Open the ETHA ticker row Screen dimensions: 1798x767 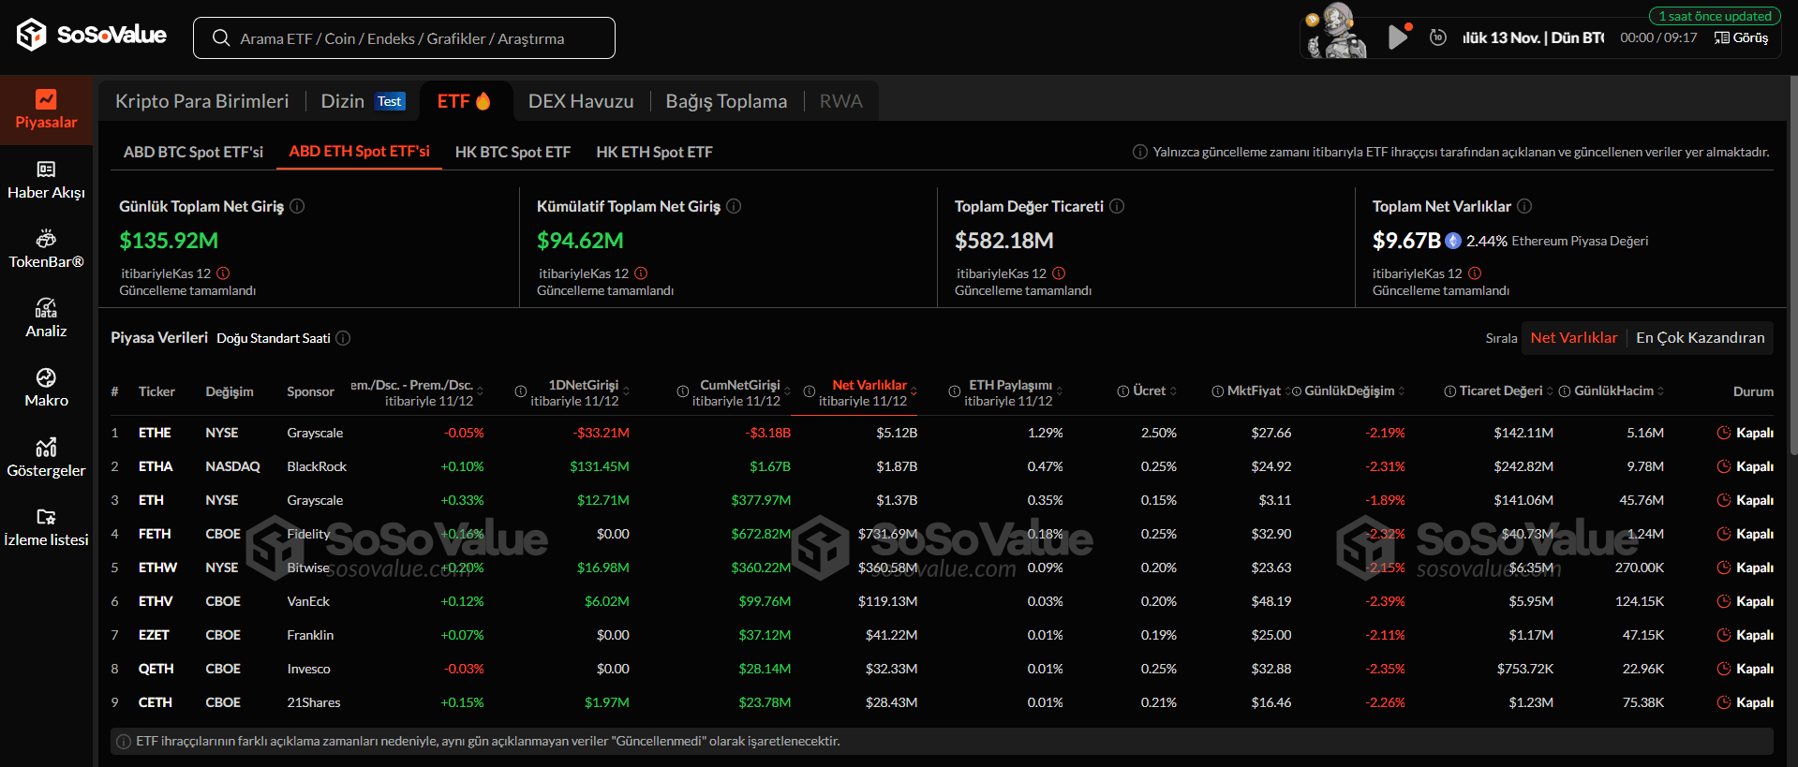(x=942, y=466)
